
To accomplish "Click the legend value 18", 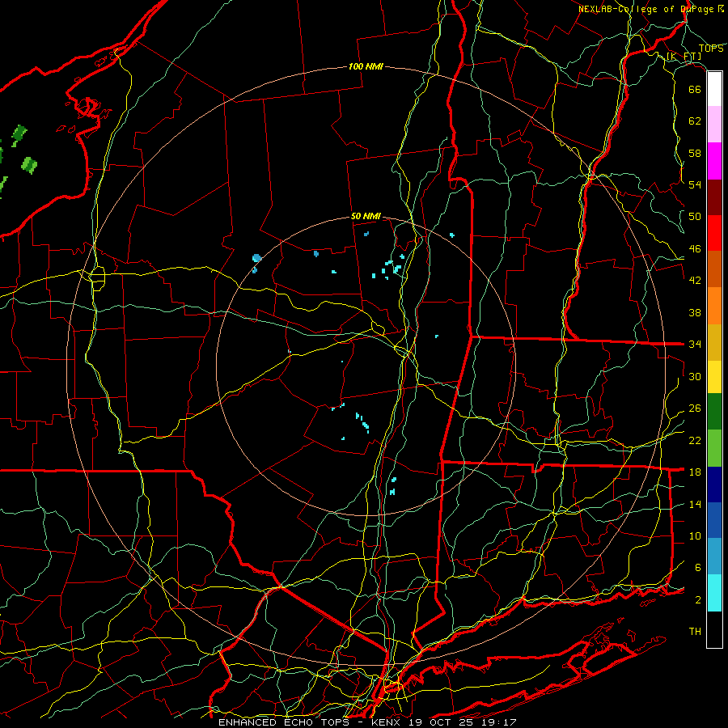I will (x=695, y=472).
